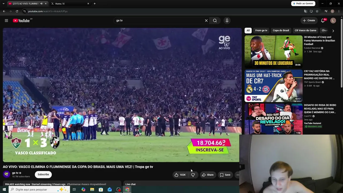Show next filter chips arrow

click(333, 31)
